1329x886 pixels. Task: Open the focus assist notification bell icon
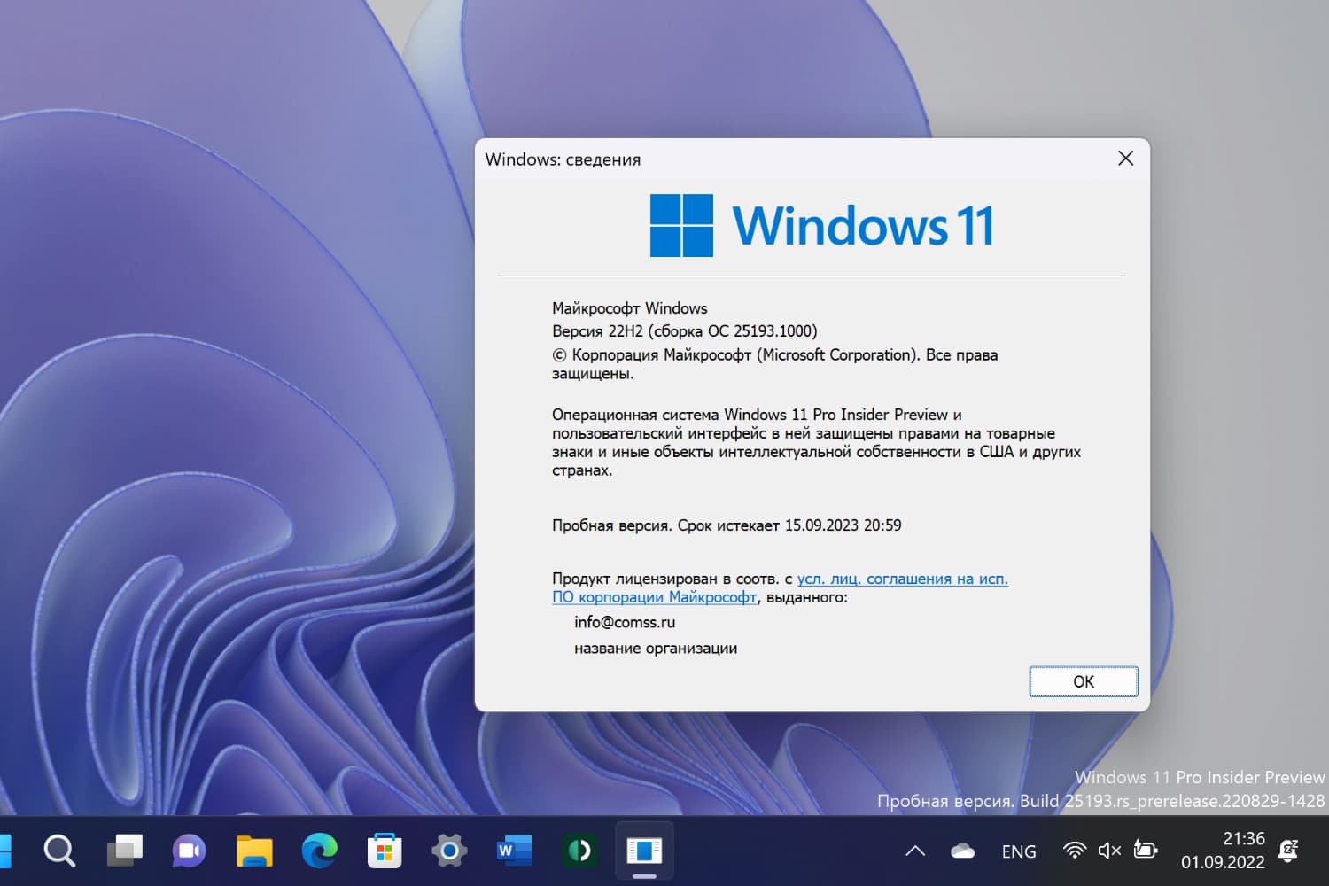[1289, 851]
